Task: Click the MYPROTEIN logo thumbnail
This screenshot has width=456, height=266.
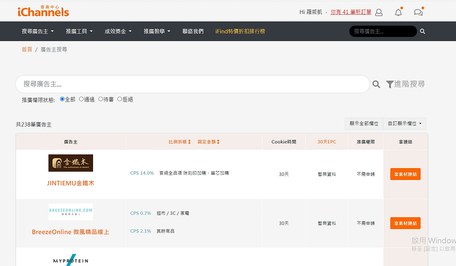Action: coord(71,260)
